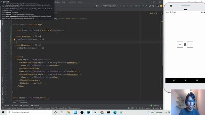Click the dincriment function name in code

tap(26, 45)
